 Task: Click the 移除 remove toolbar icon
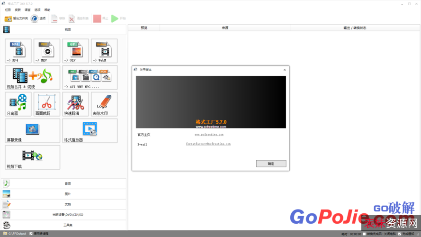54,18
